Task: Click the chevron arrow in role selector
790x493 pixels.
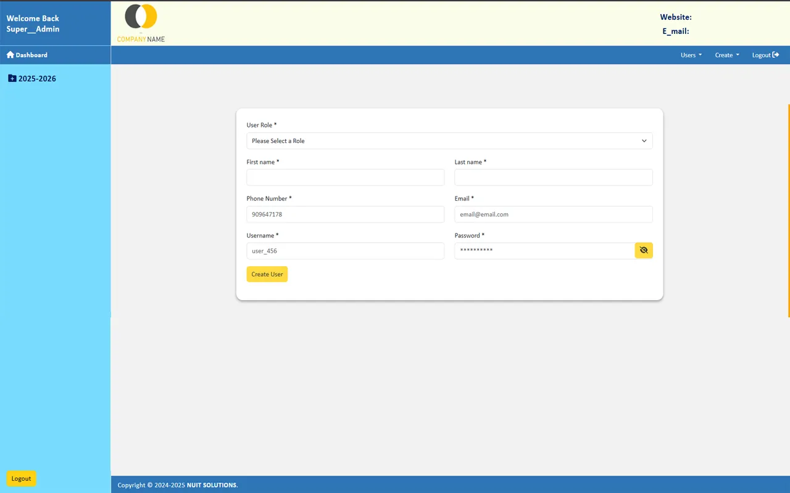Action: coord(644,141)
